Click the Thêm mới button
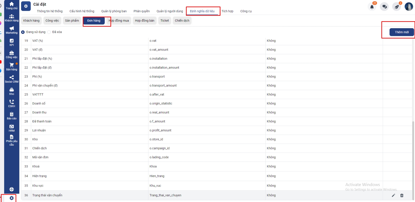 pos(402,32)
